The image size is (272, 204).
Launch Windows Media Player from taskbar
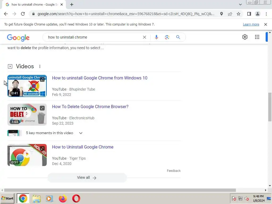pos(49,199)
